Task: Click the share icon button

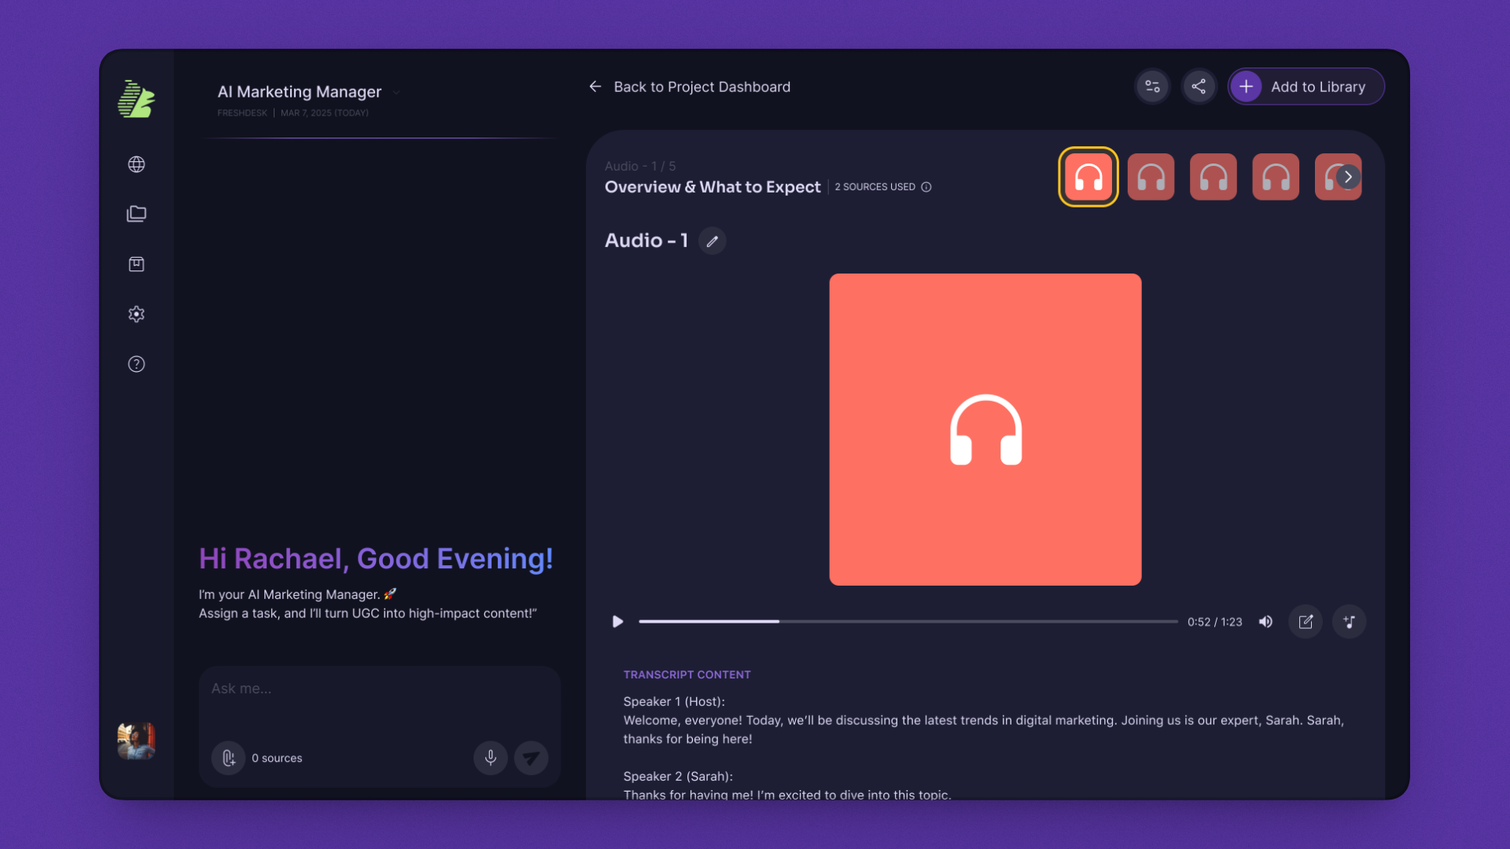Action: pos(1199,86)
